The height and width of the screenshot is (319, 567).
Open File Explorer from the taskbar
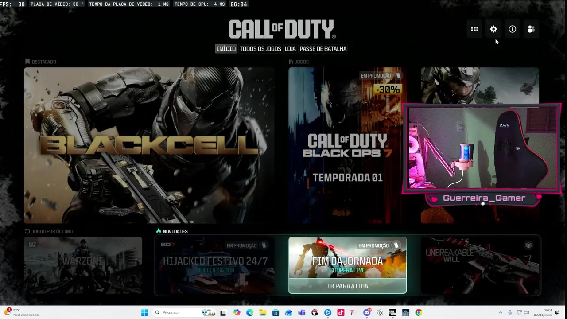[263, 313]
